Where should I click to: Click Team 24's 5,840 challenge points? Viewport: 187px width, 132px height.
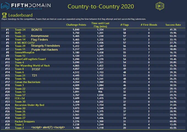pyautogui.click(x=76, y=30)
